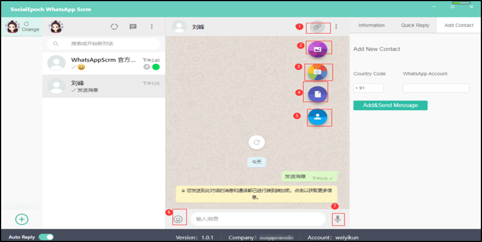The image size is (482, 242).
Task: Choose the purple photos & videos attachment
Action: coord(317,49)
